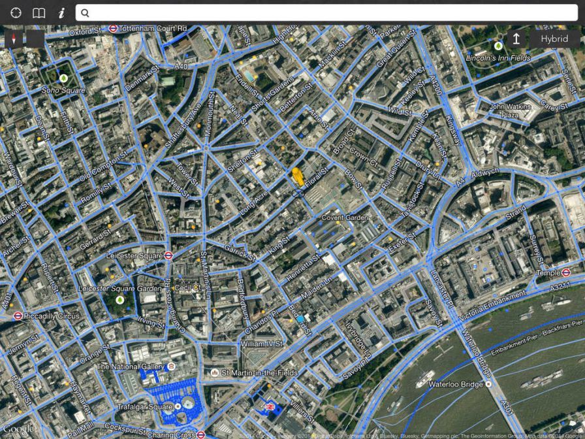
Task: Tap the red compass needle icon
Action: coord(14,37)
